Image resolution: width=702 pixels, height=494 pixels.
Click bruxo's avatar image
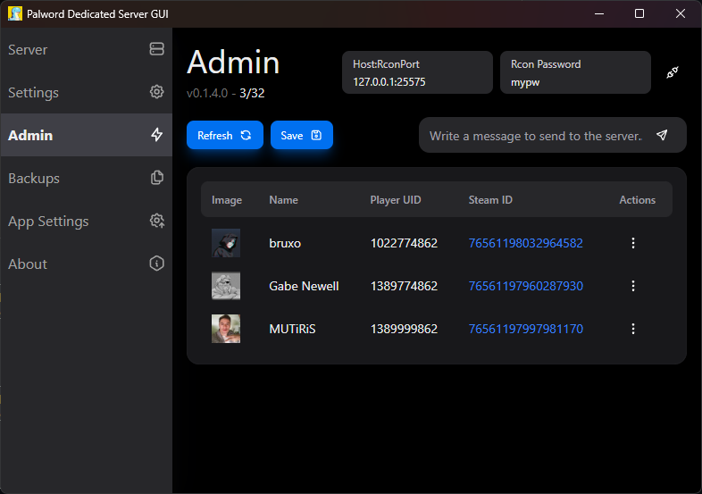coord(226,243)
